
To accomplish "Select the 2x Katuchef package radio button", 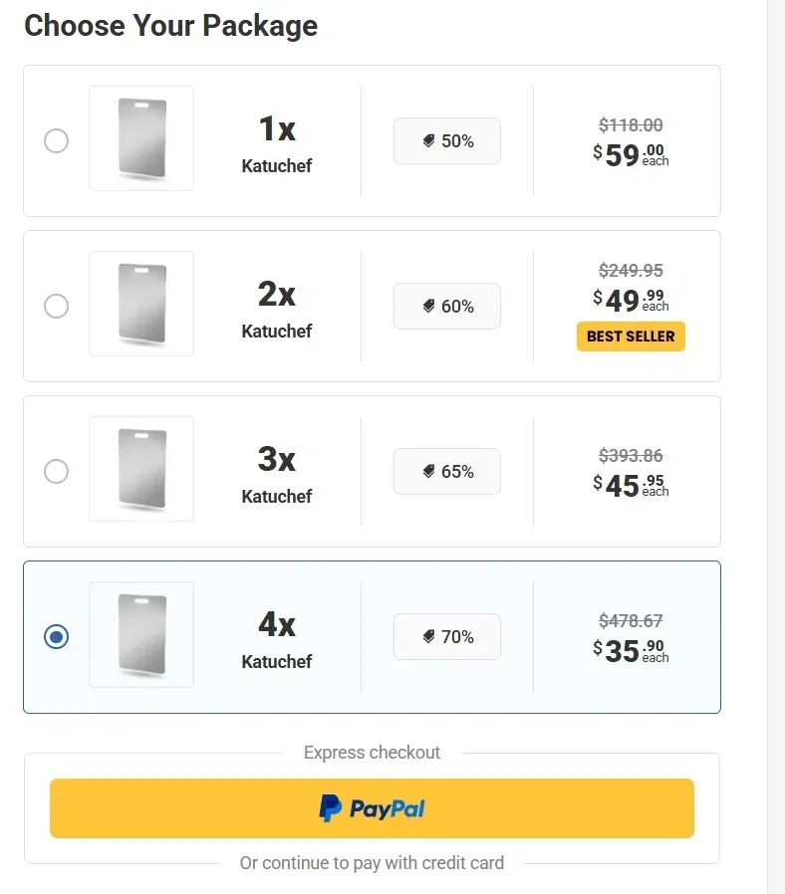I will [x=56, y=306].
